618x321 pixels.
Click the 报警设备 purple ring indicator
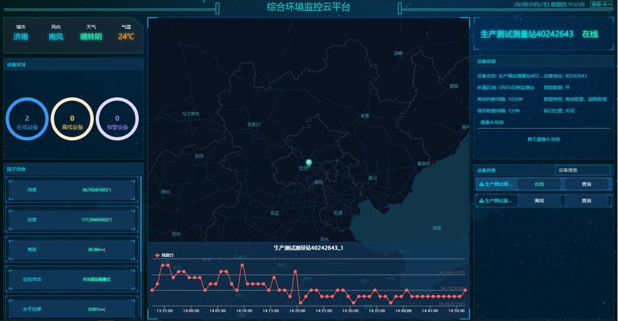click(117, 119)
